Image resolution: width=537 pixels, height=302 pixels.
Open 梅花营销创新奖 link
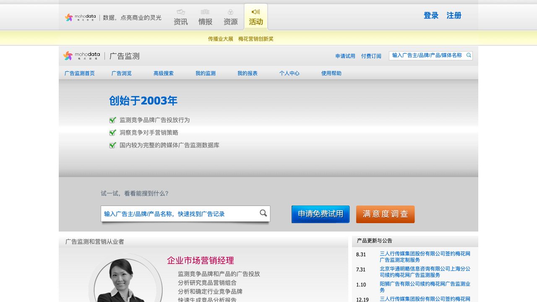click(x=255, y=39)
